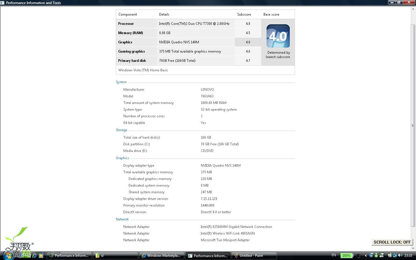Click the Performance Inform... taskbar button beside Paint
This screenshot has height=260, width=416.
click(208, 256)
